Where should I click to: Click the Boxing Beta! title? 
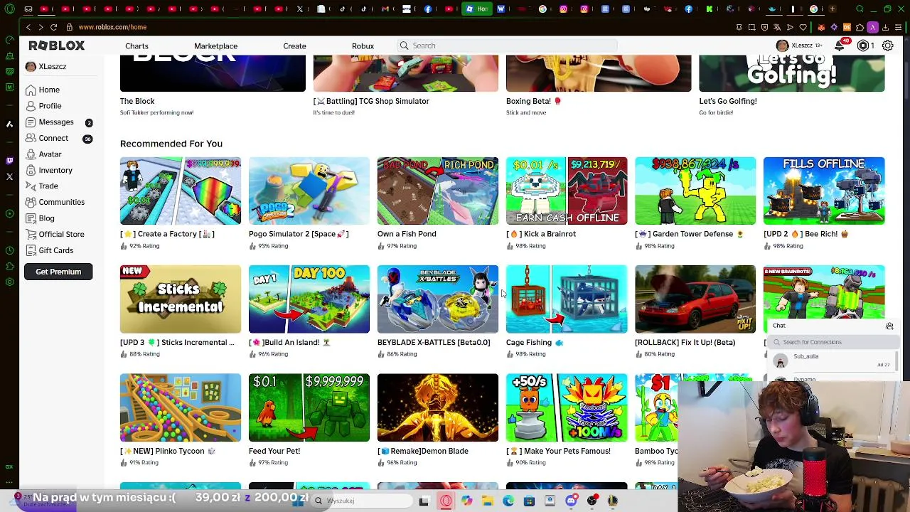point(533,101)
